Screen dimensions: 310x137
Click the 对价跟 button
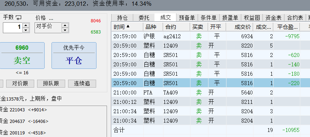point(20,84)
